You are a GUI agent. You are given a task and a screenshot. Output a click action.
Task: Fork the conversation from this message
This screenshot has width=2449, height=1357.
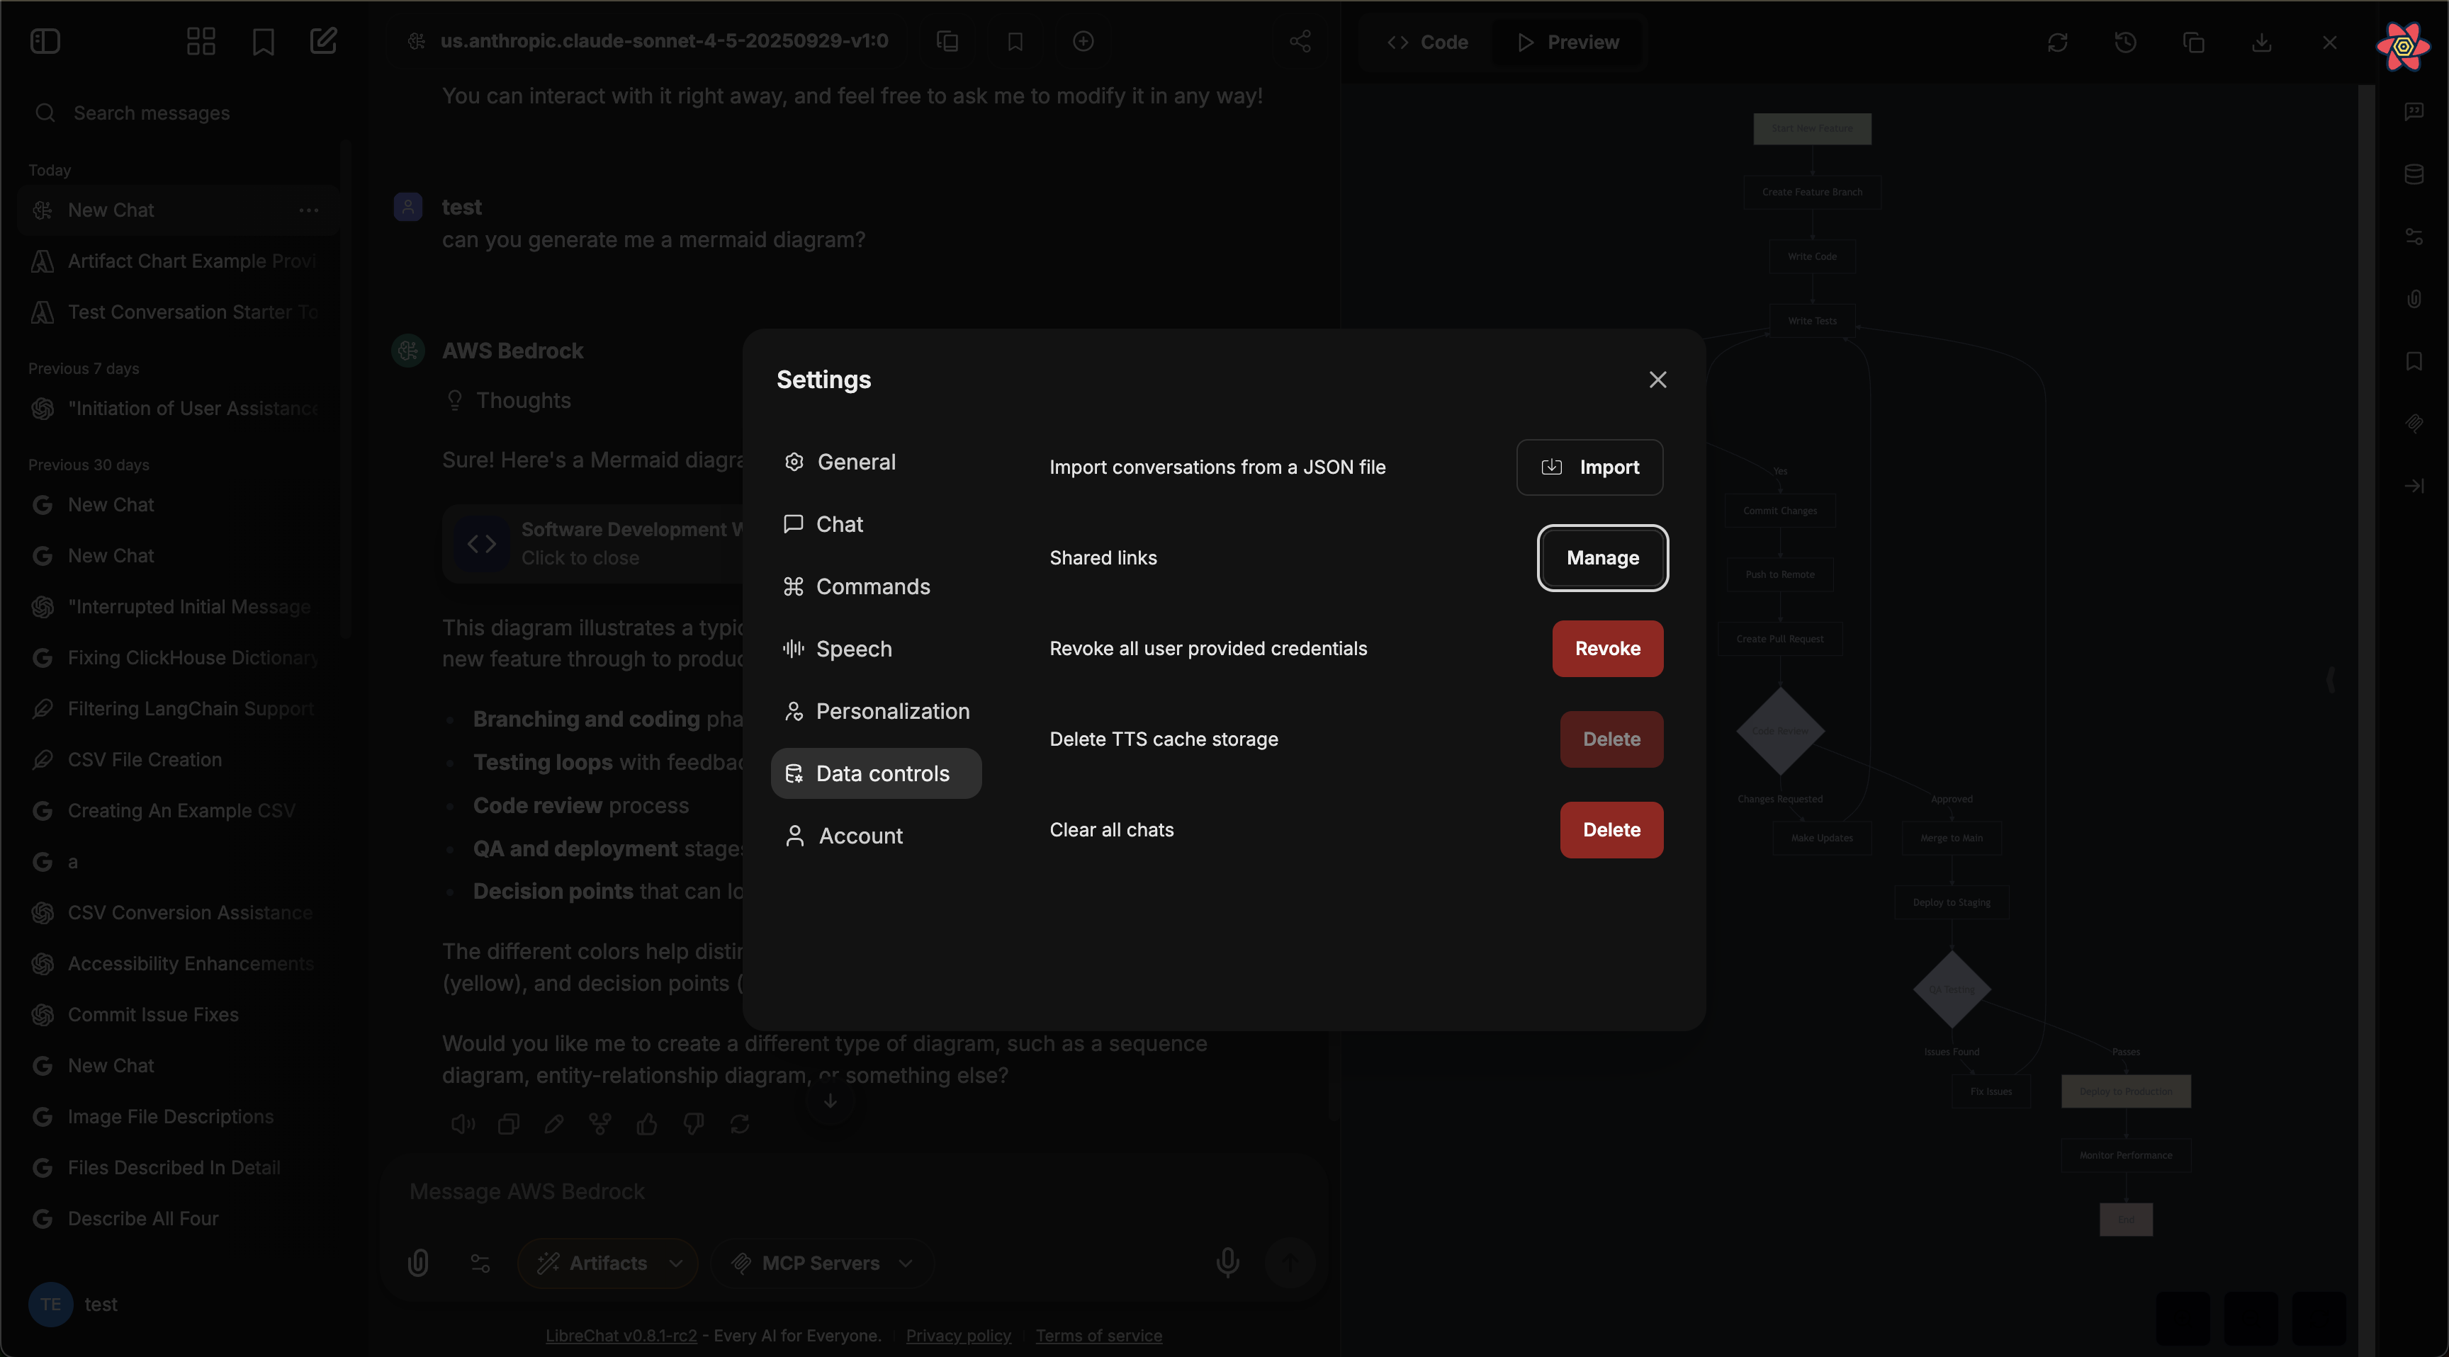point(600,1123)
